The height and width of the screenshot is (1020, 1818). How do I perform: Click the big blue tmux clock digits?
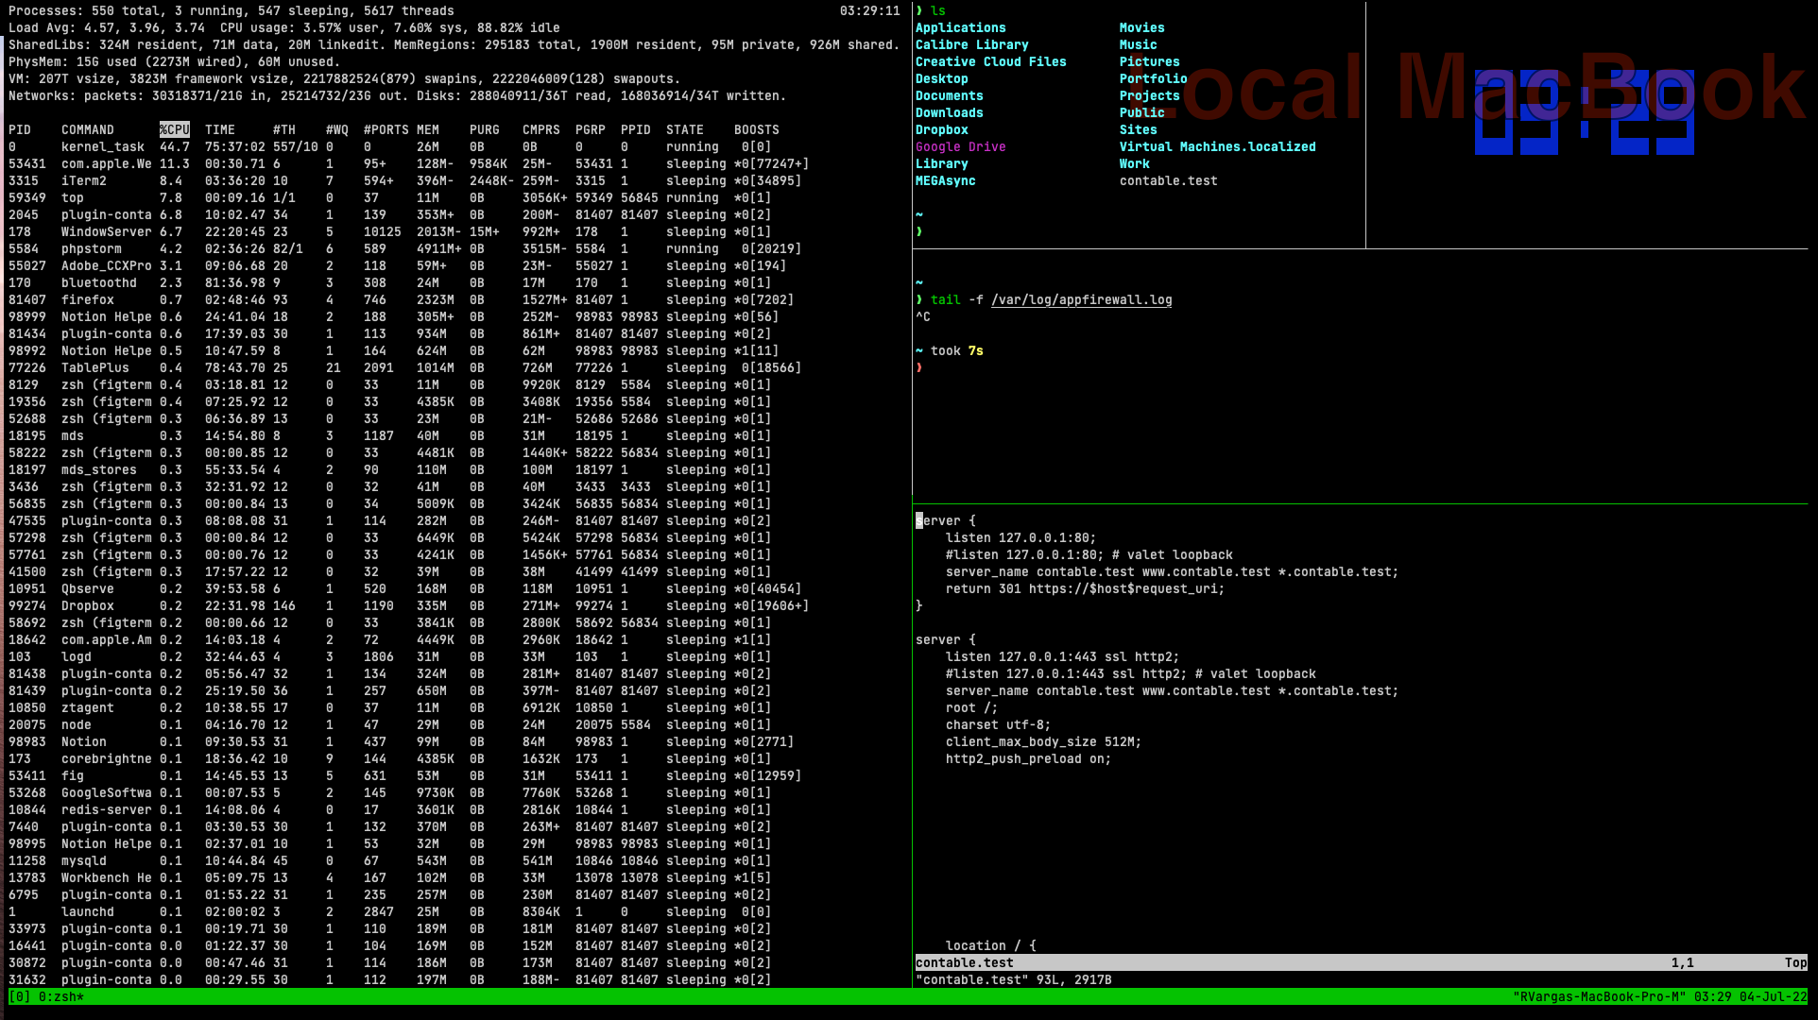tap(1585, 111)
